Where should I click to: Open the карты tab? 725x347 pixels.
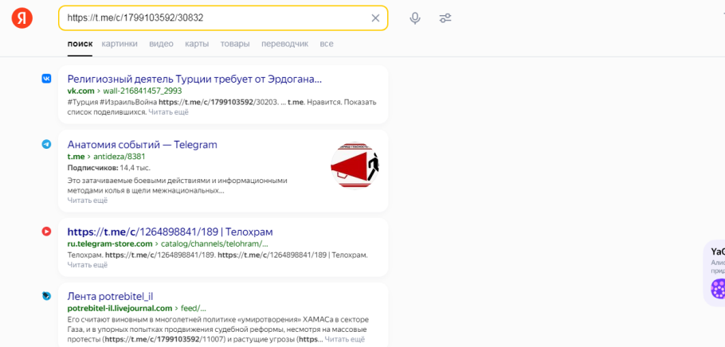(197, 44)
